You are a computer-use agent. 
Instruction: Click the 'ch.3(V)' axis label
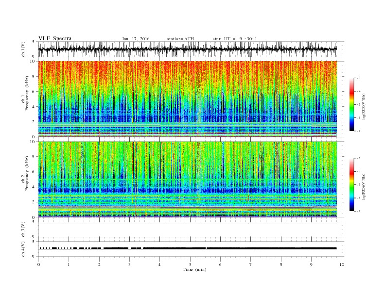[23, 229]
